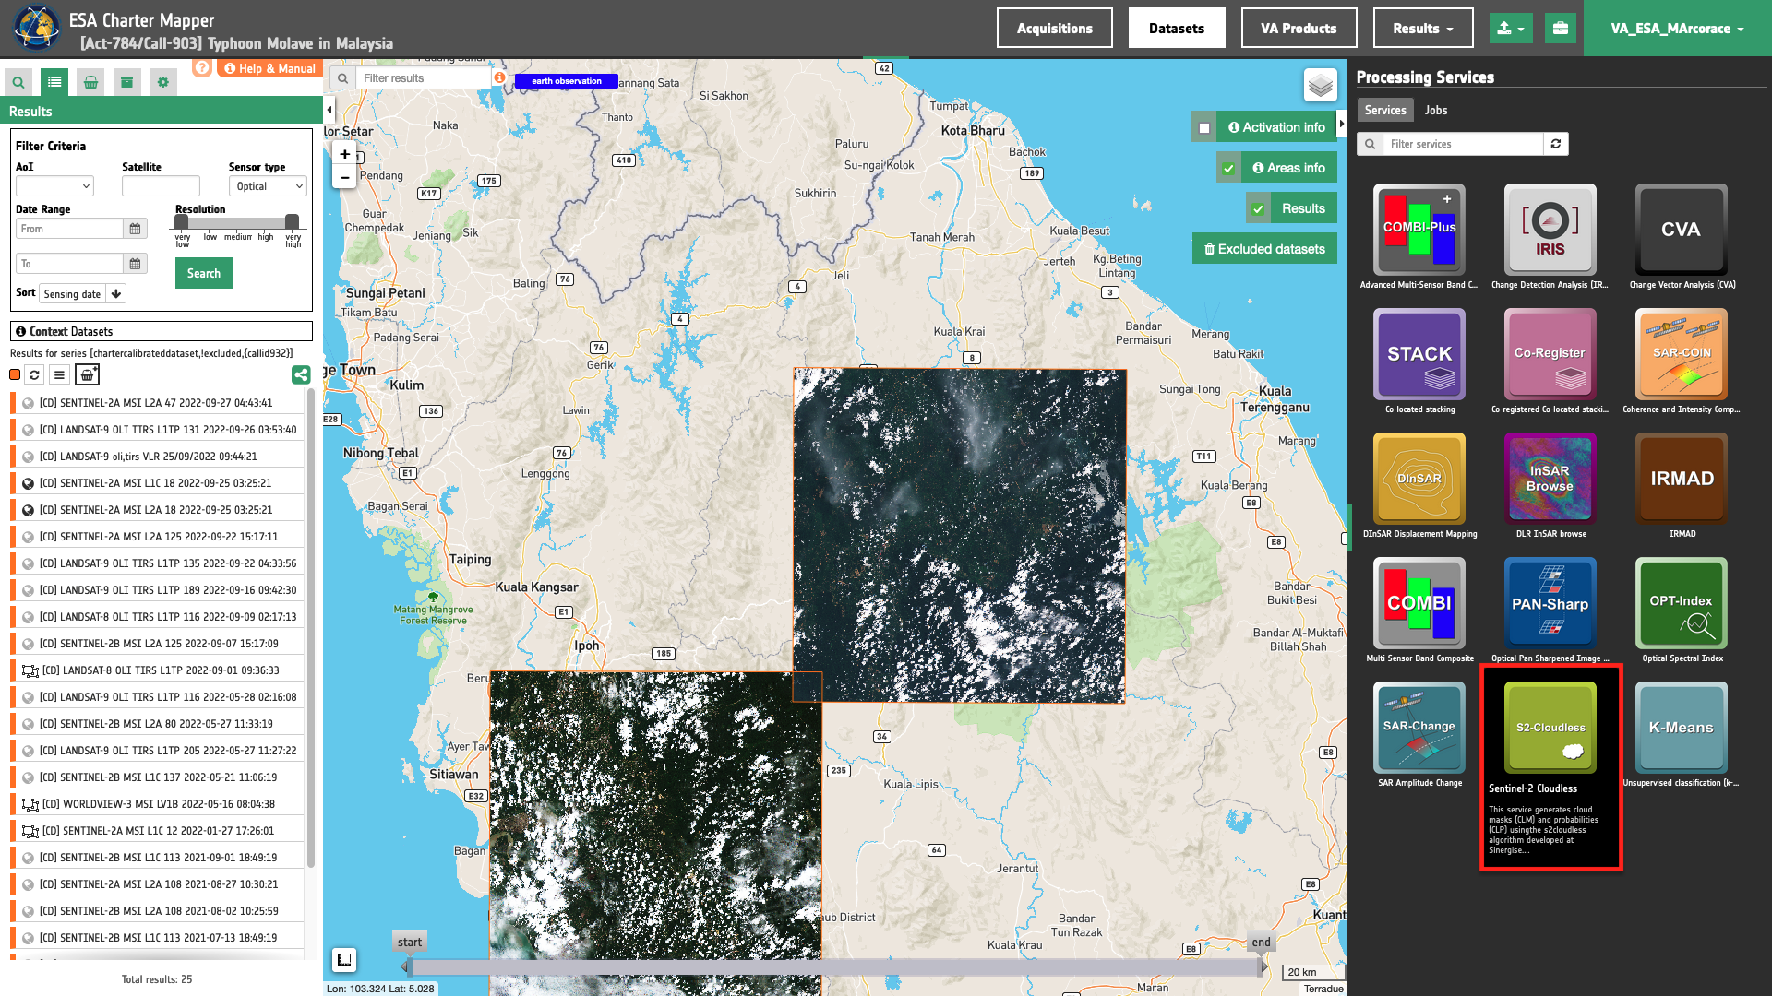Open the upload menu in top bar
The width and height of the screenshot is (1772, 996).
(1511, 29)
